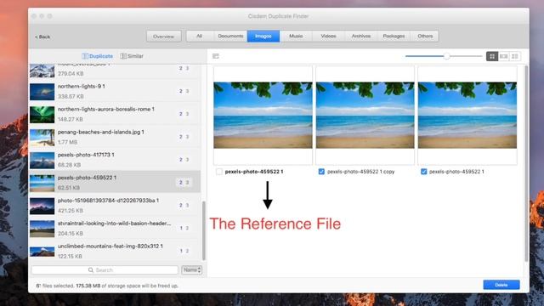The image size is (544, 306).
Task: Click the pexels-photo-417173 mountain thumbnail
Action: (42, 161)
